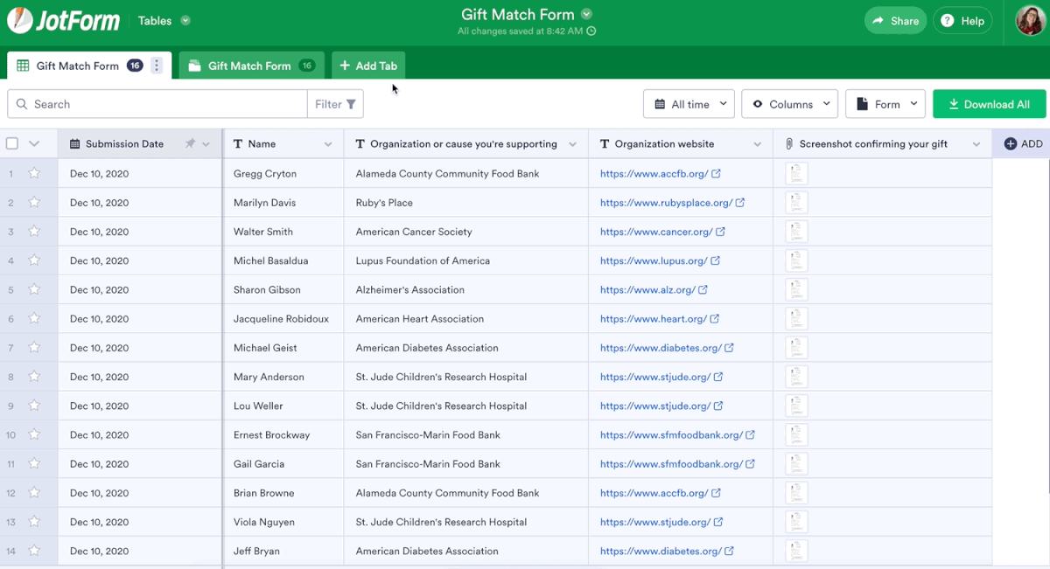Star the Jeff Bryan row
The width and height of the screenshot is (1050, 569).
34,551
